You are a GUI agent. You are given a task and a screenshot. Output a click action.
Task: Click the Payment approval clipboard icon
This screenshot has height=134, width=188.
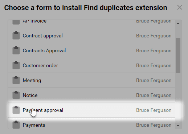click(16, 110)
